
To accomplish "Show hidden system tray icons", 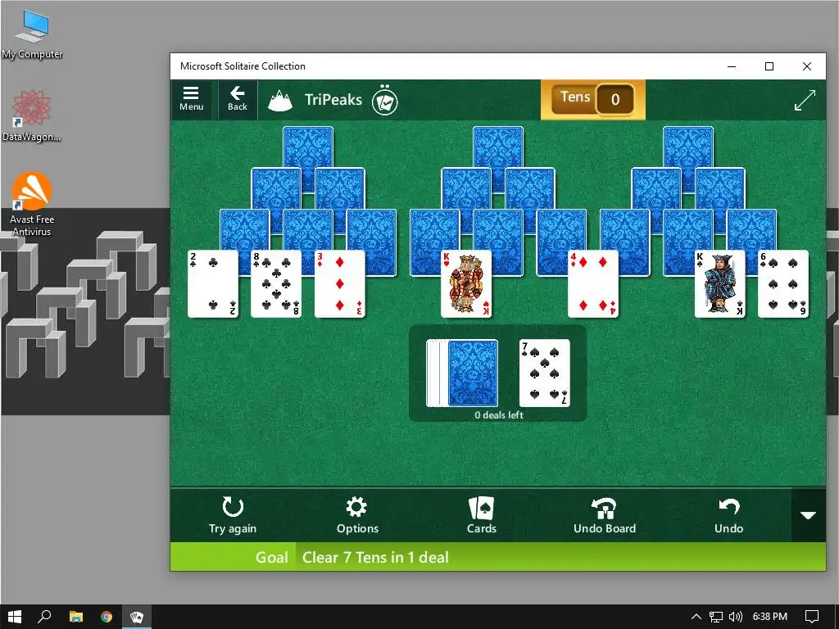I will click(x=696, y=617).
